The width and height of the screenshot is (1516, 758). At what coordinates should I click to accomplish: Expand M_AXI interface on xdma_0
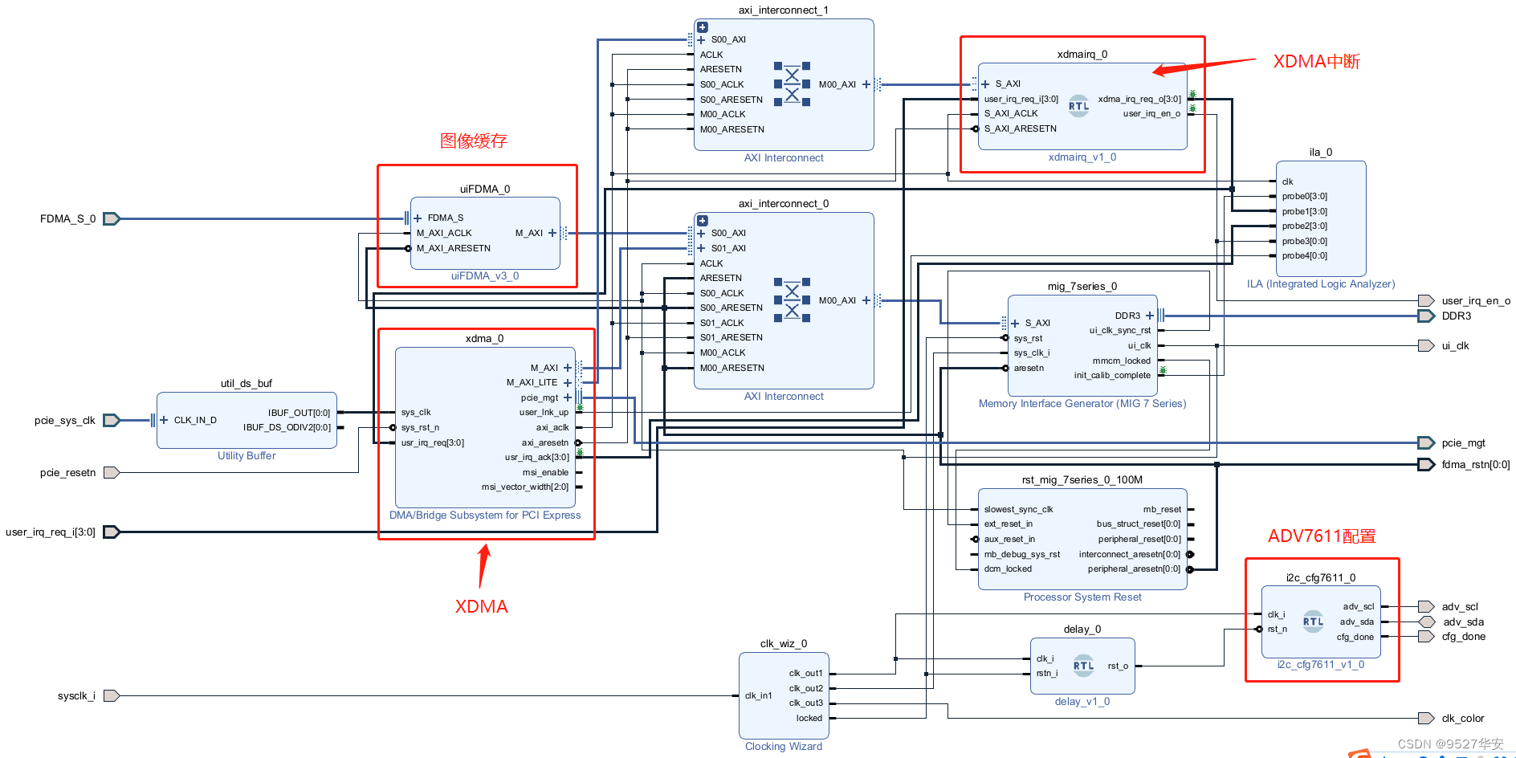[568, 368]
